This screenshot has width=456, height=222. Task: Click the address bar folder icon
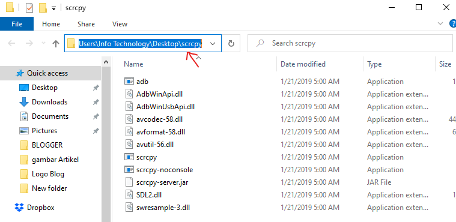71,44
